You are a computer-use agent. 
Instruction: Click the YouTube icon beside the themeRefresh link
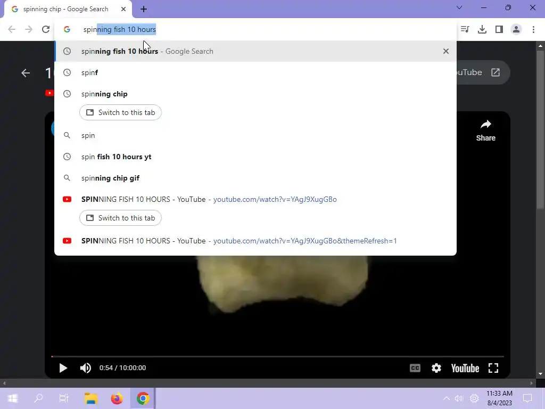(67, 241)
